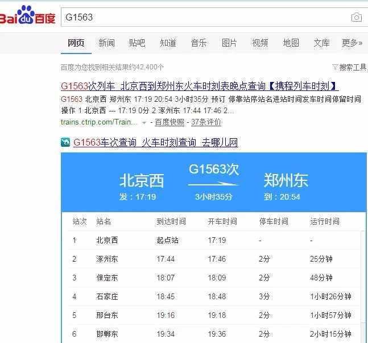Click the 北京西 departure station heading

click(x=142, y=181)
